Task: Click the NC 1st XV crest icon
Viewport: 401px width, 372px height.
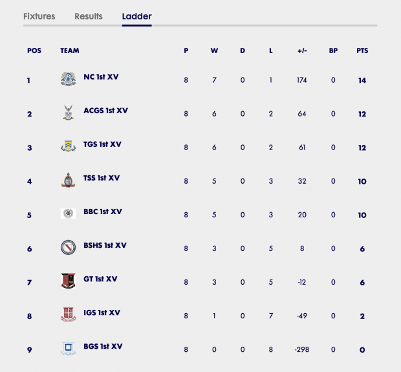Action: tap(69, 79)
